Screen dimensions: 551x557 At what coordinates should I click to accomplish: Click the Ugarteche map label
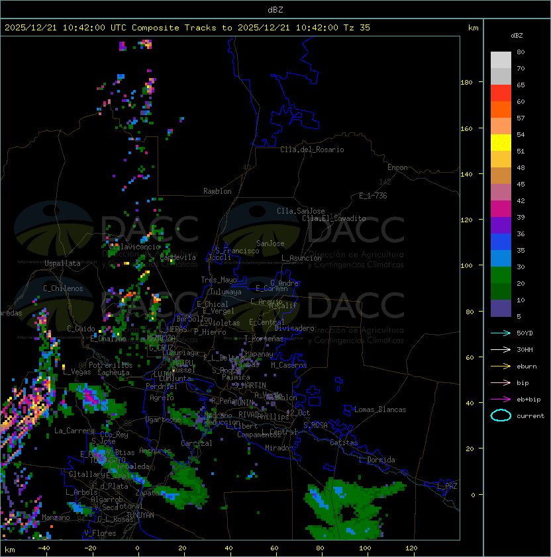[x=164, y=419]
